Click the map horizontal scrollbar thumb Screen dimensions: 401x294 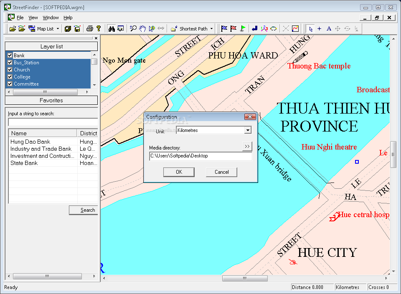coord(245,278)
